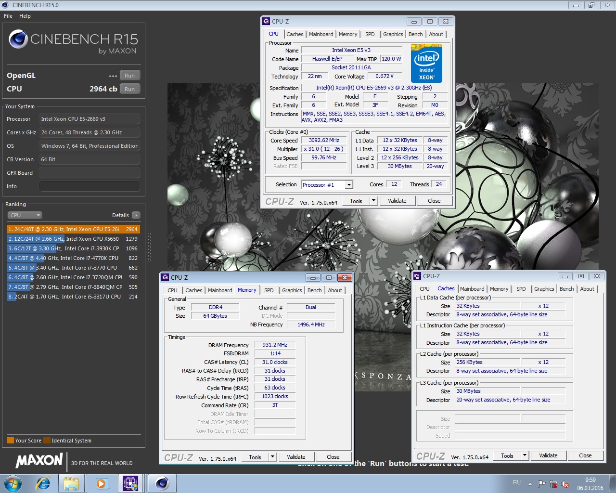Click Caches CPU-Z window title icon
Screen dimensions: 616x493
click(x=417, y=276)
